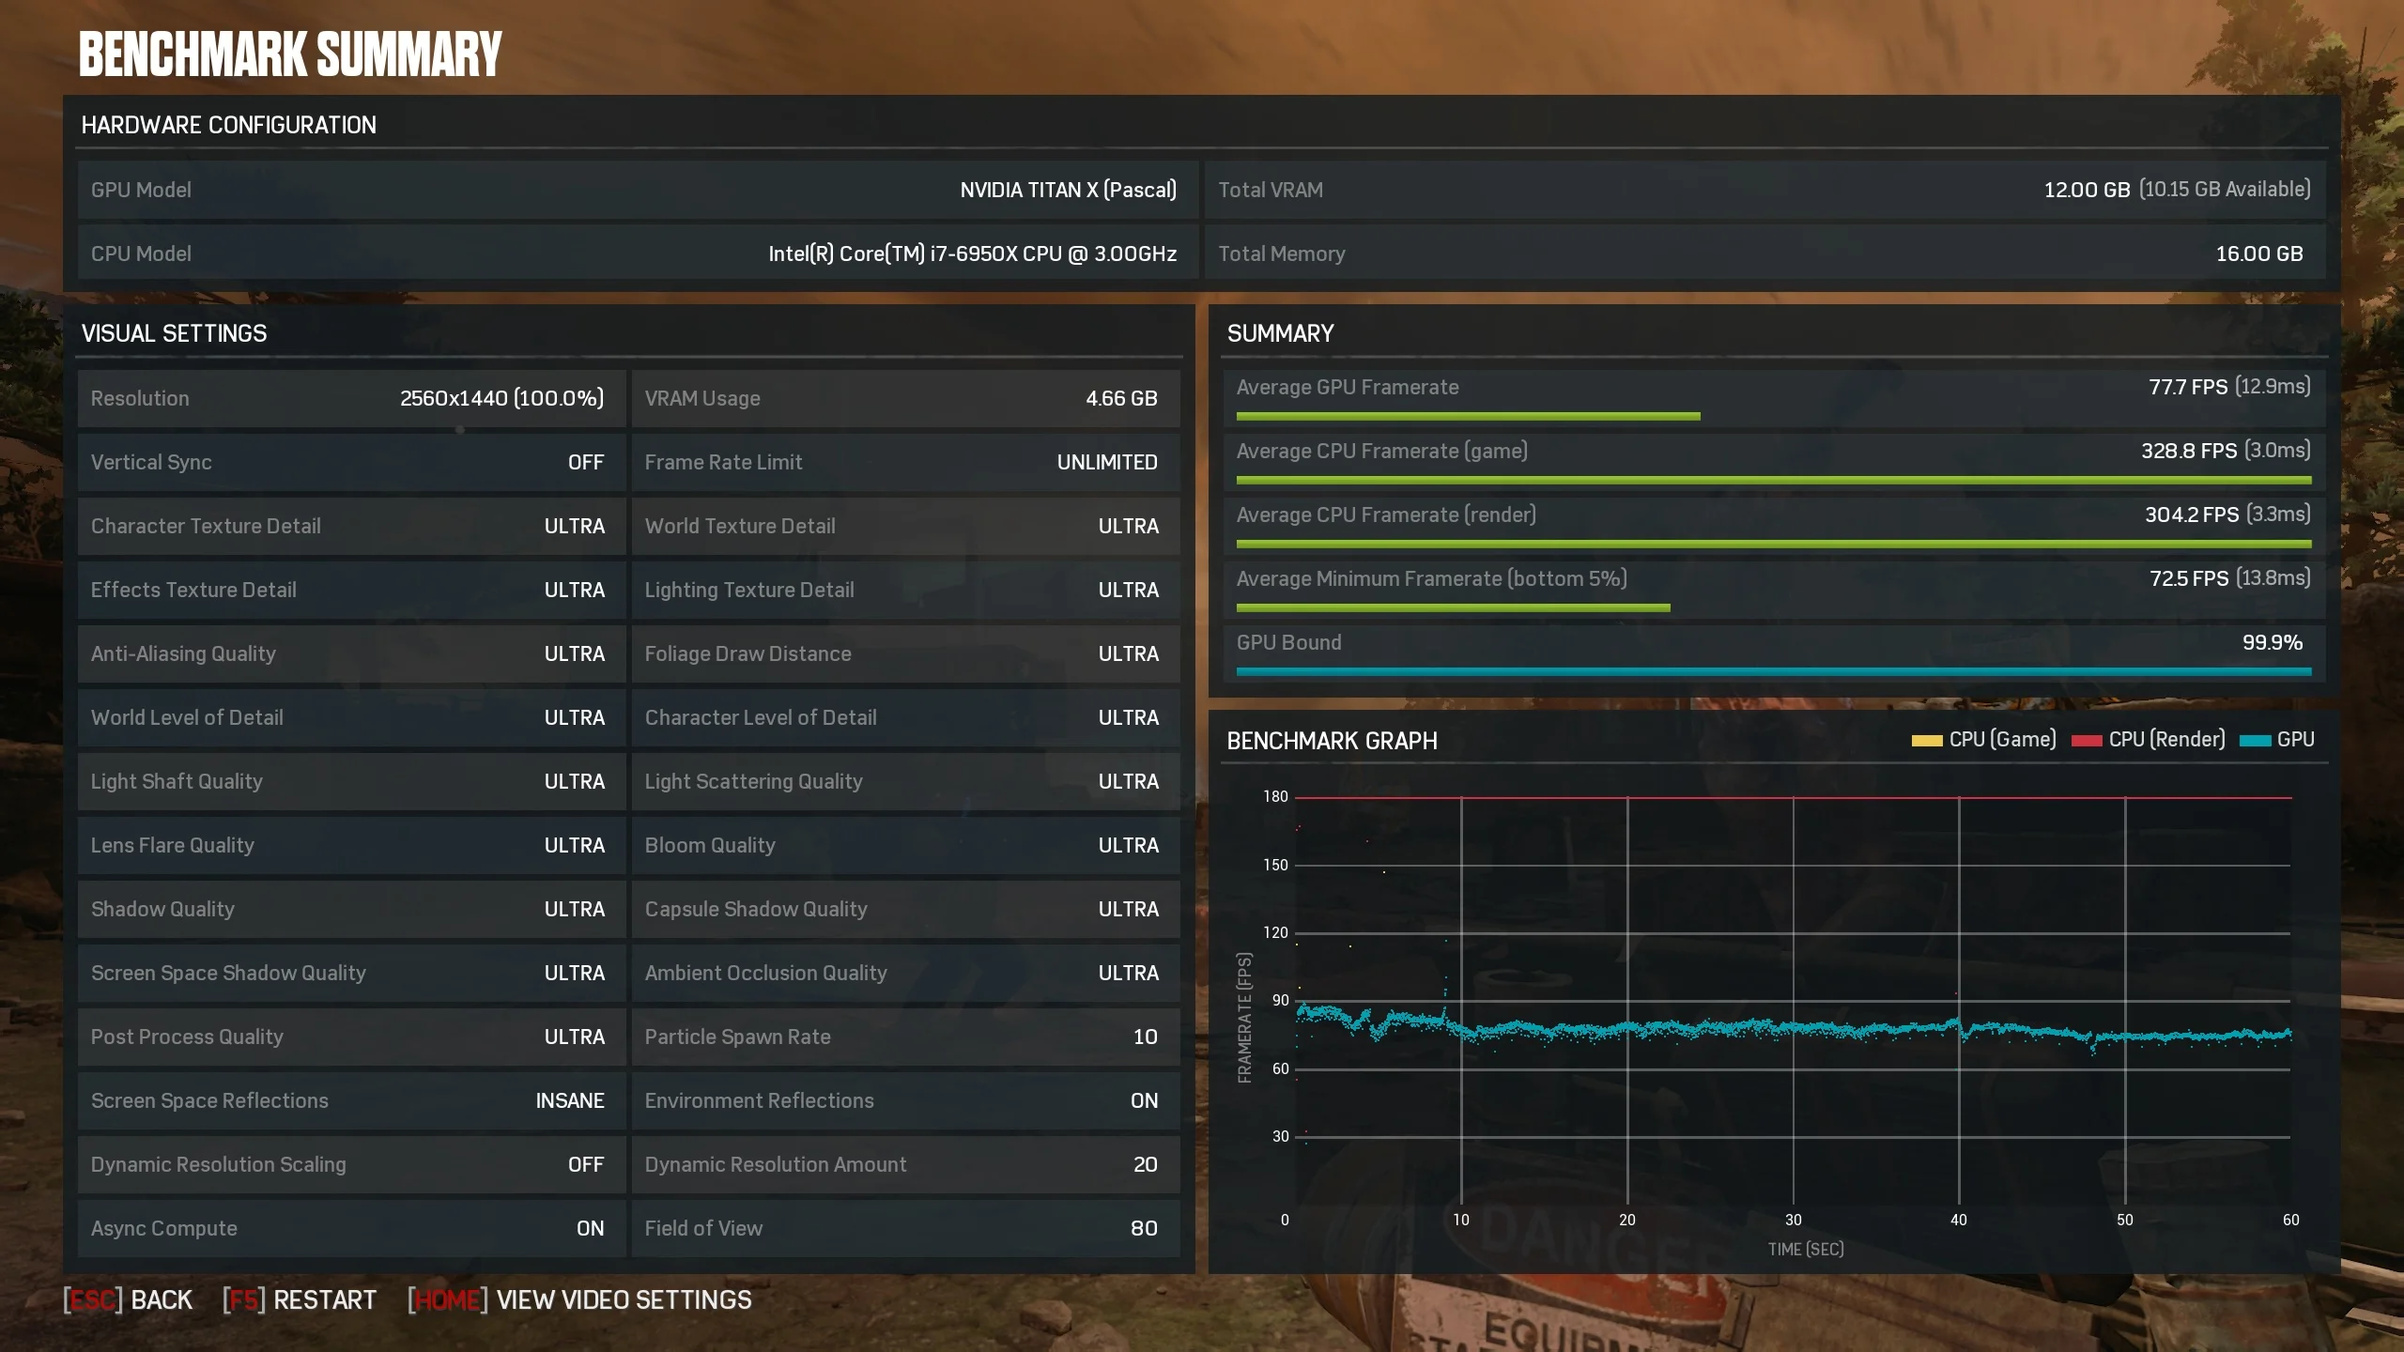Screen dimensions: 2404x1352
Task: Click the World Texture Detail row
Action: click(x=905, y=527)
